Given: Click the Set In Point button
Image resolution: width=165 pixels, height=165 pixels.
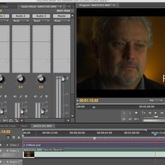Looking at the screenshot, I should [124, 113].
